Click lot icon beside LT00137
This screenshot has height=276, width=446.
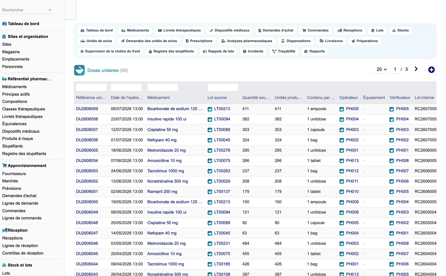[210, 192]
